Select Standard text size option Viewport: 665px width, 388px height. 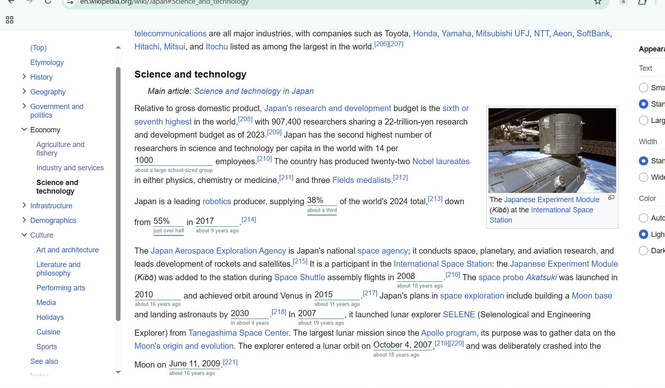[643, 104]
